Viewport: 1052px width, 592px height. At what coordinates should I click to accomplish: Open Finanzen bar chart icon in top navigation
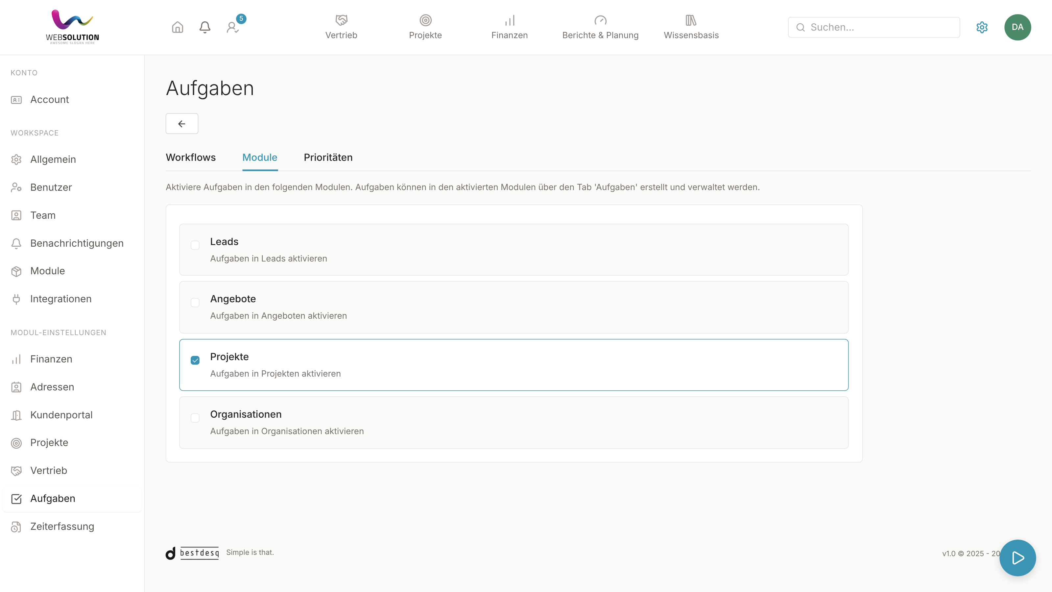[510, 20]
